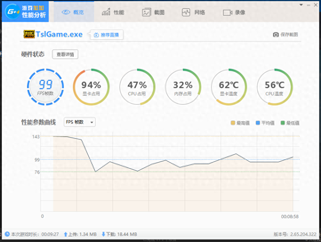Toggle the 平均值 legend item
Image resolution: width=321 pixels, height=242 pixels.
point(265,123)
